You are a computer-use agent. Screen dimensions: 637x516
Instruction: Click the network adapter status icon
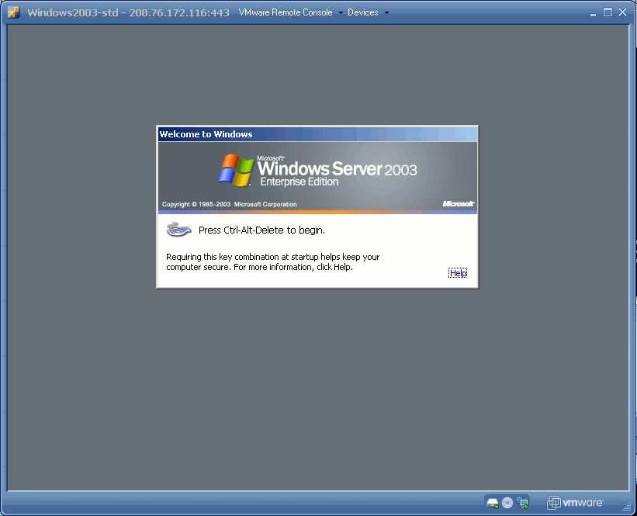(x=522, y=503)
